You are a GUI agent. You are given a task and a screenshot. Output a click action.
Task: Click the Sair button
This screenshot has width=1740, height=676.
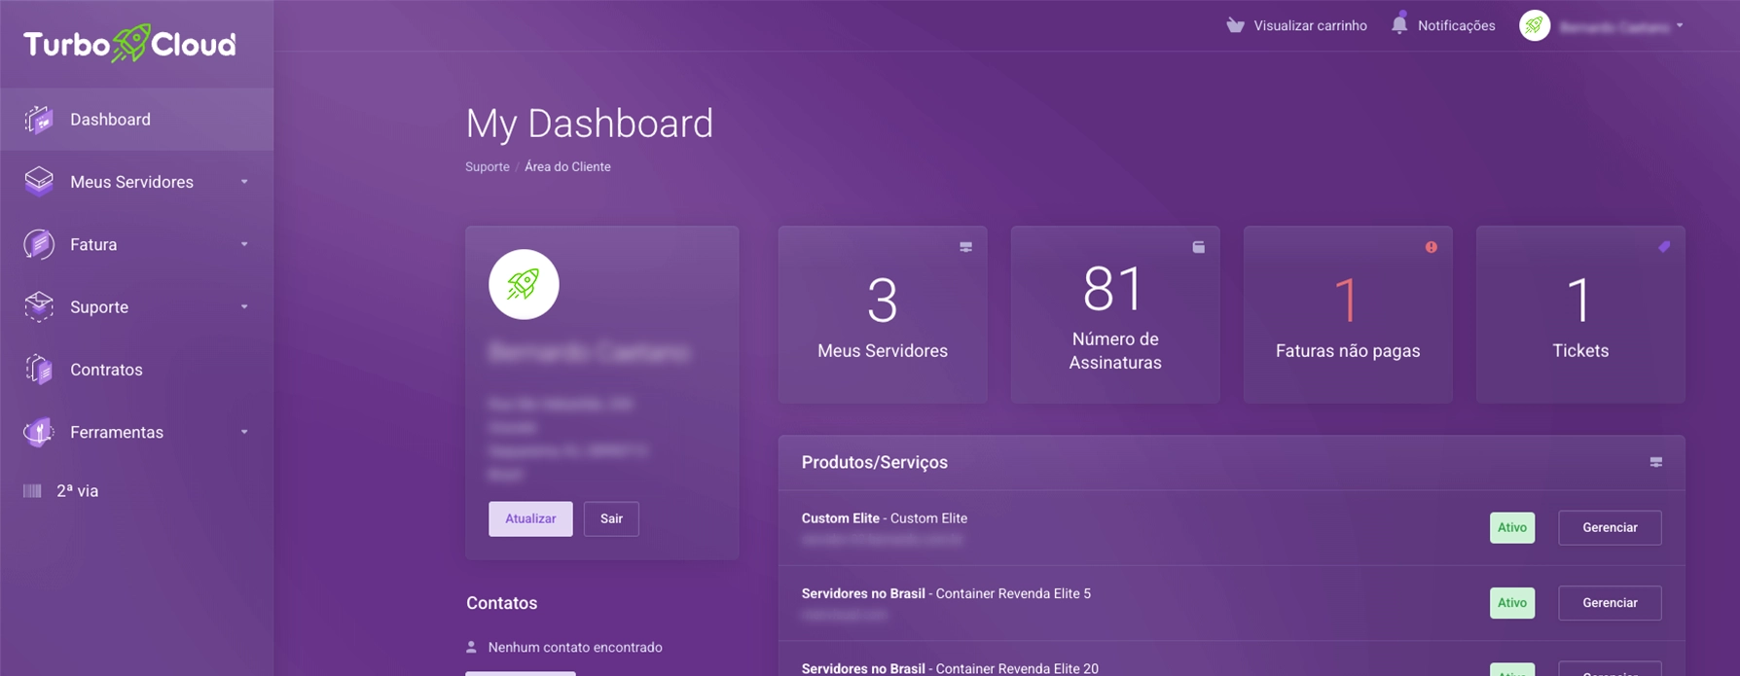pyautogui.click(x=611, y=518)
